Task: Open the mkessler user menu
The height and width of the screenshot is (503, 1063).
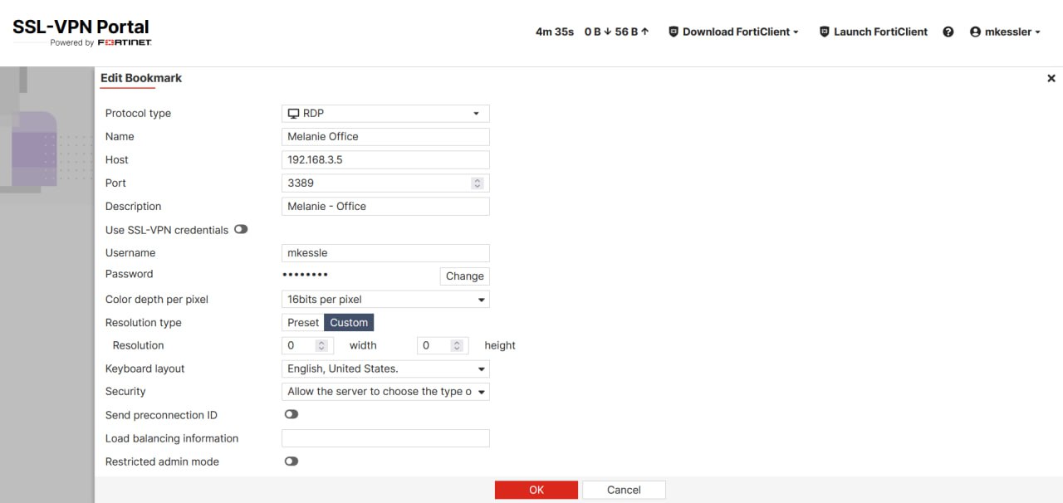Action: coord(1005,32)
